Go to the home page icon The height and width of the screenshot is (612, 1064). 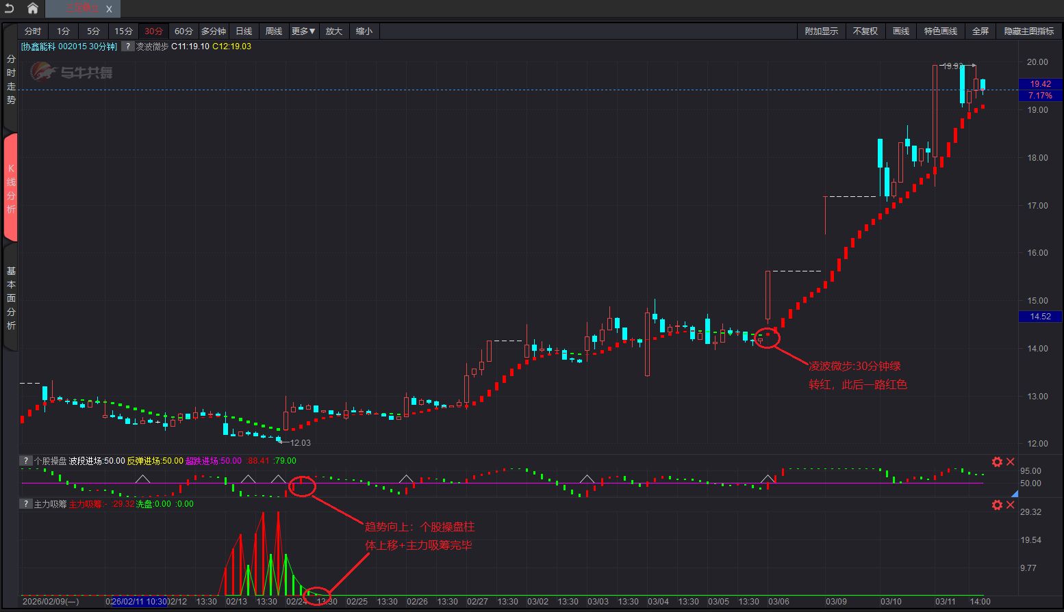click(x=32, y=8)
